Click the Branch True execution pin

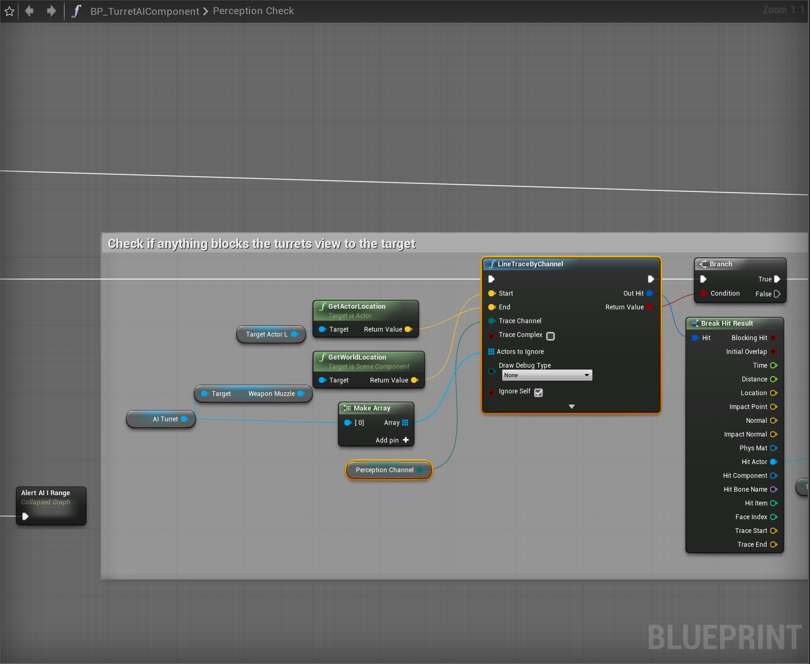777,279
